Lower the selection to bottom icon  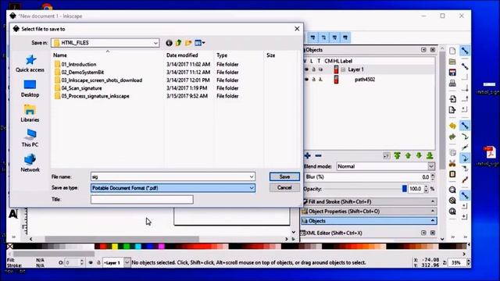(x=430, y=156)
